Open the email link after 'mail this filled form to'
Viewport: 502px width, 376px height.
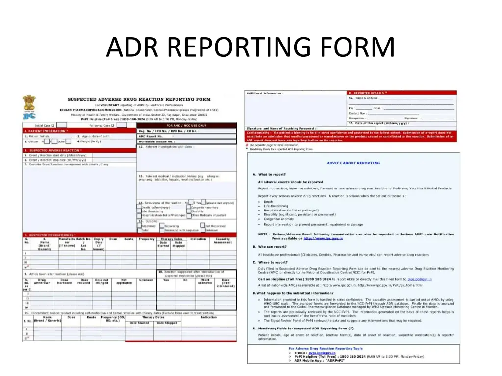420,279
